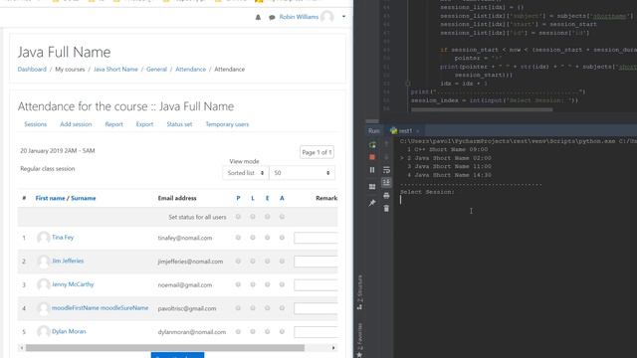The height and width of the screenshot is (358, 637).
Task: Mark Jenny McCarthy as Excused (E)
Action: click(x=268, y=284)
